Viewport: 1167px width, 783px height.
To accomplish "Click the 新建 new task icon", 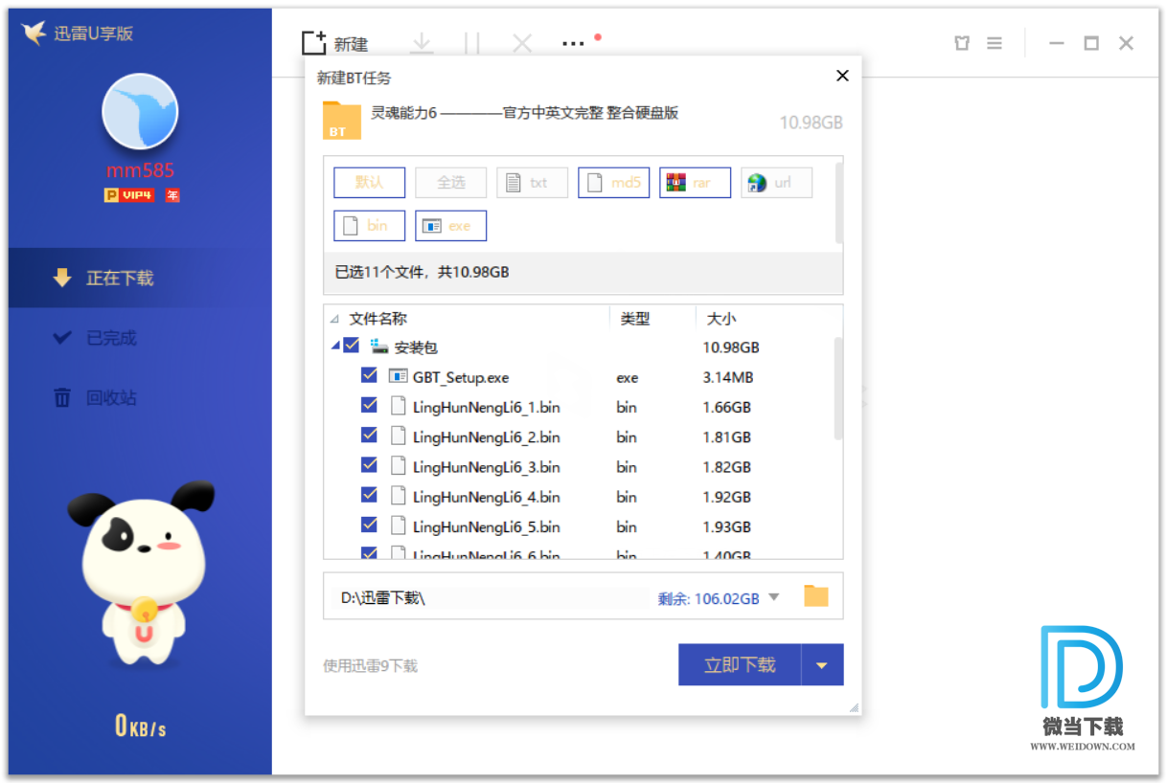I will click(314, 43).
